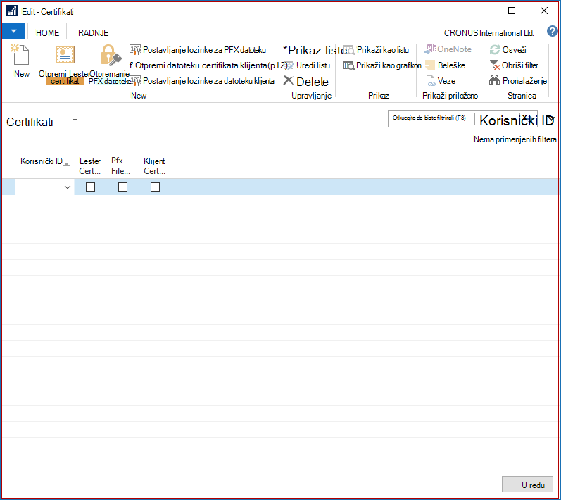Open the Help question mark icon
This screenshot has width=561, height=500.
(552, 31)
